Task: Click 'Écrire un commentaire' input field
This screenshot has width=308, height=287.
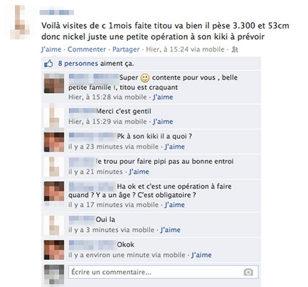Action: coord(163,272)
